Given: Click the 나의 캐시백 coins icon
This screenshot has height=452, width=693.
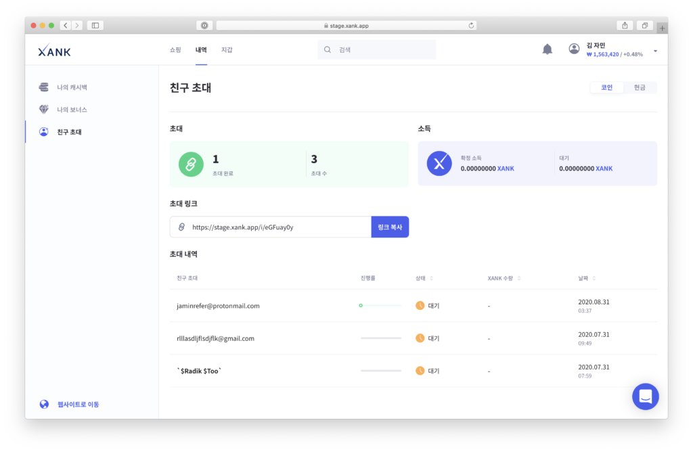Looking at the screenshot, I should click(x=43, y=87).
